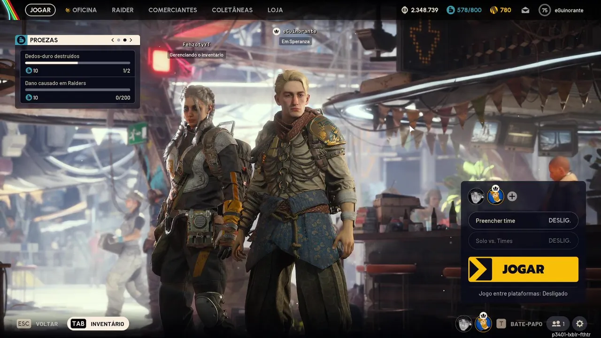601x338 pixels.
Task: Open BATE-PAPO chat button
Action: coord(519,324)
